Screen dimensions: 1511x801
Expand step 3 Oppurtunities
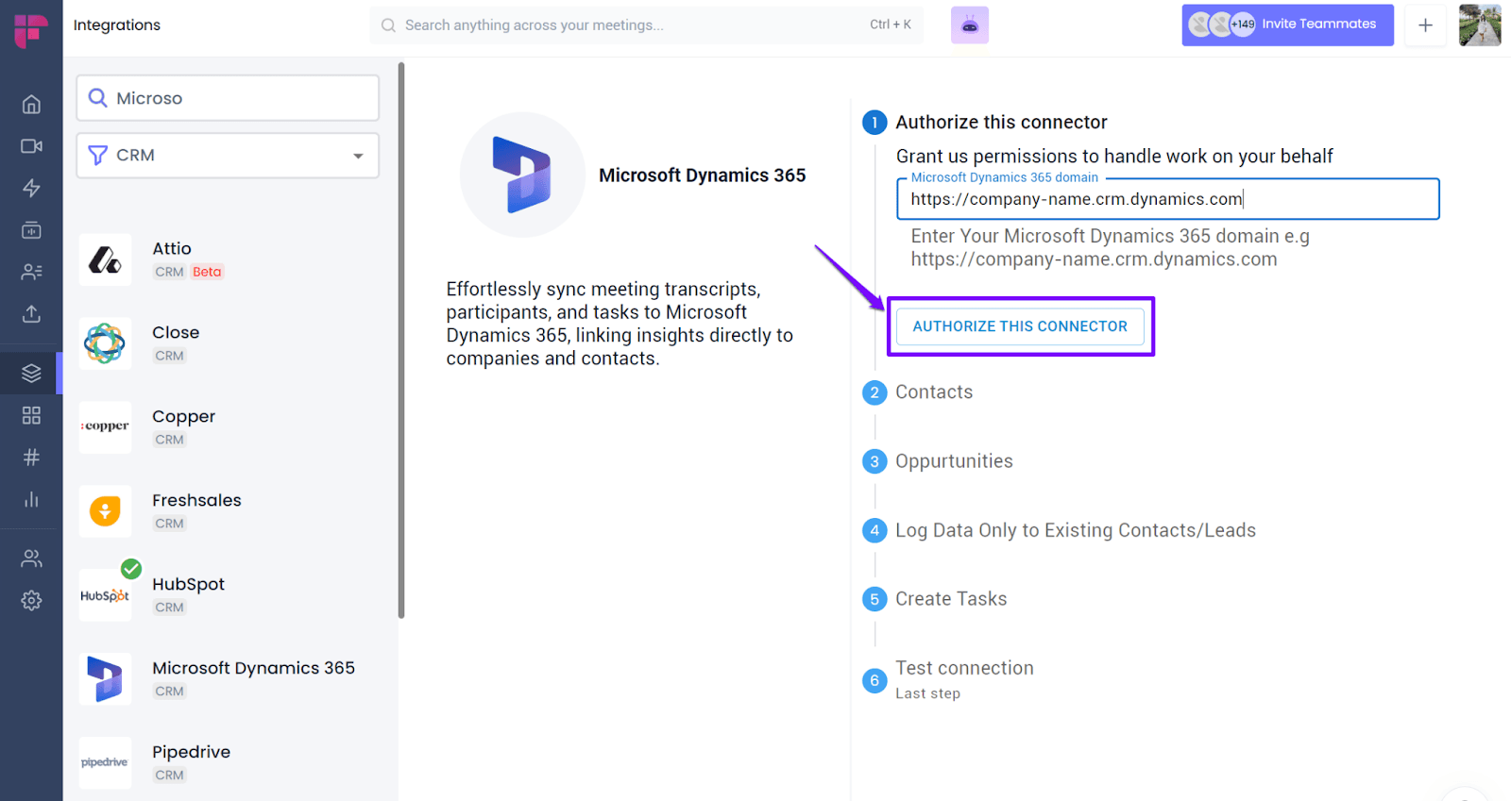click(x=938, y=461)
